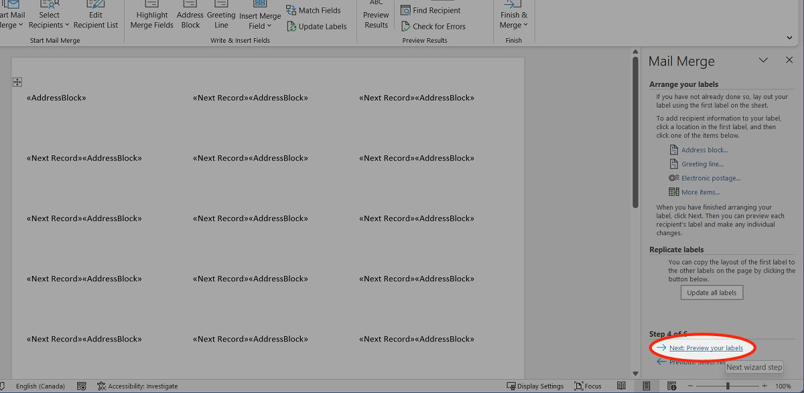Click the Update all labels button

(x=712, y=293)
